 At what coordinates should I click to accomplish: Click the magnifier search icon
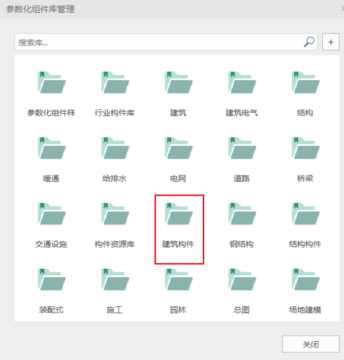click(x=309, y=42)
